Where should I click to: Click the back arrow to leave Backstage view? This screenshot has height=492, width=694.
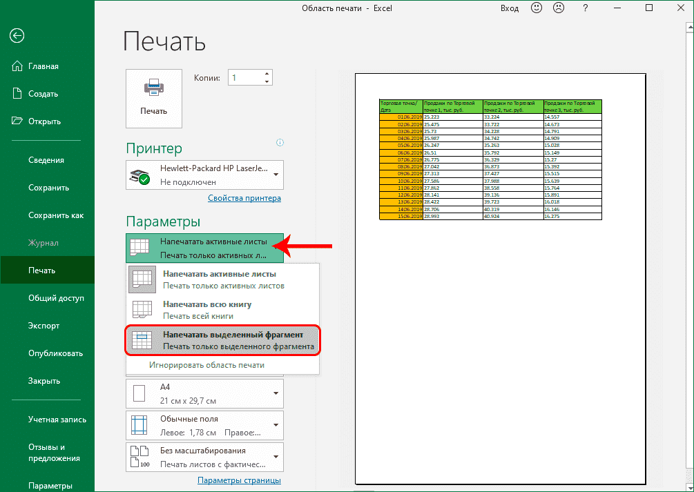point(17,35)
